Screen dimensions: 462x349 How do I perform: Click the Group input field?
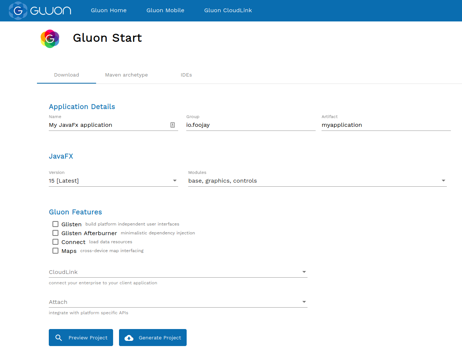pos(251,125)
